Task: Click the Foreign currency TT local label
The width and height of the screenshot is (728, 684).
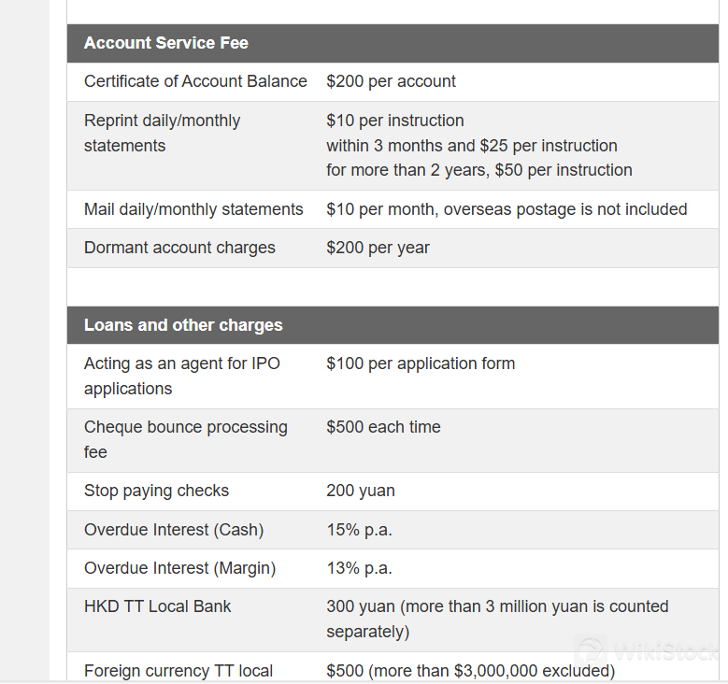Action: pyautogui.click(x=178, y=671)
